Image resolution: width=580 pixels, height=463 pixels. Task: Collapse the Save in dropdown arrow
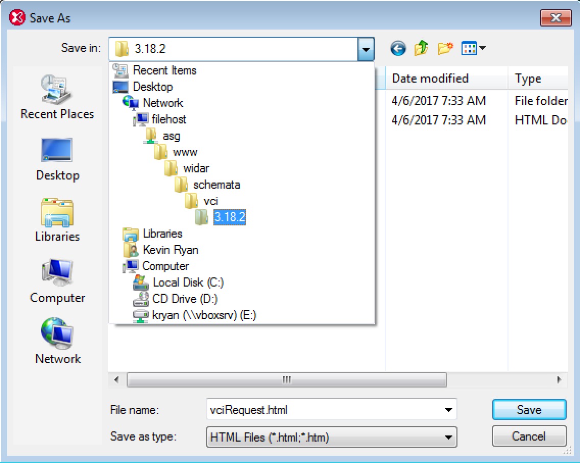[x=366, y=49]
